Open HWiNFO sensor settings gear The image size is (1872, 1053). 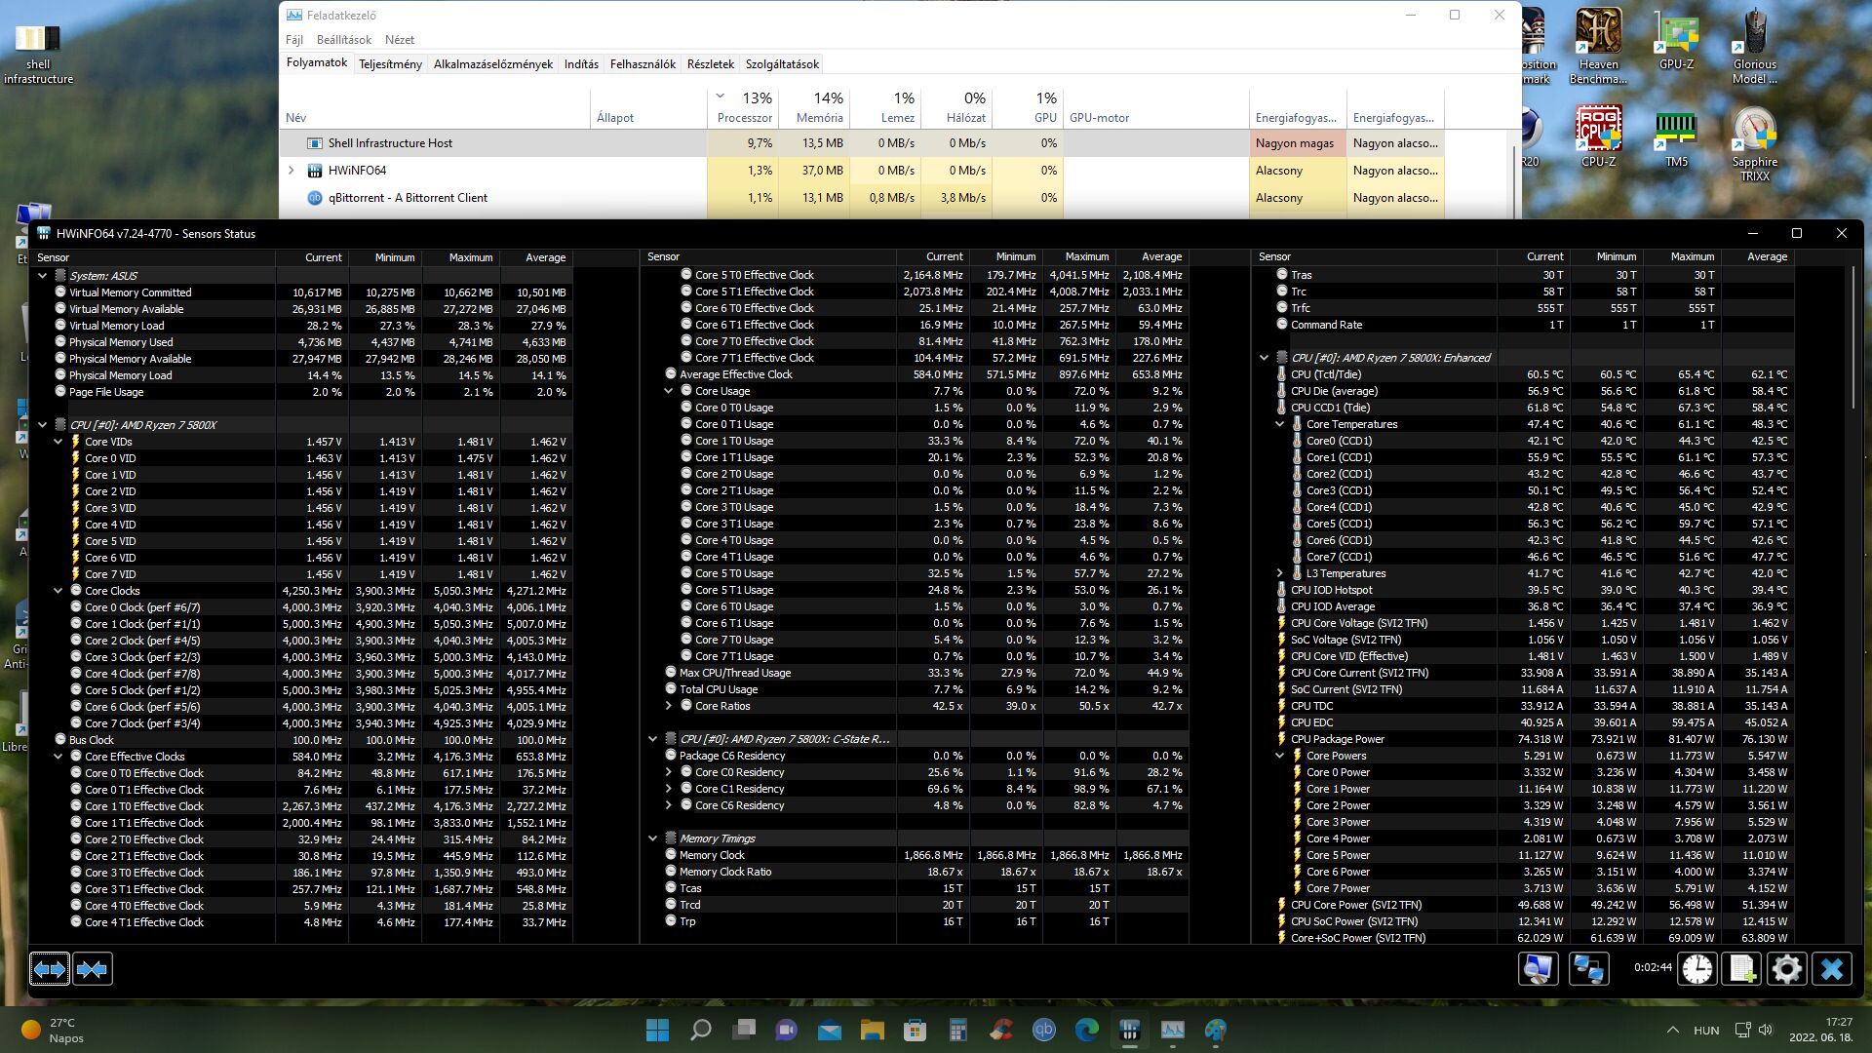pyautogui.click(x=1786, y=969)
